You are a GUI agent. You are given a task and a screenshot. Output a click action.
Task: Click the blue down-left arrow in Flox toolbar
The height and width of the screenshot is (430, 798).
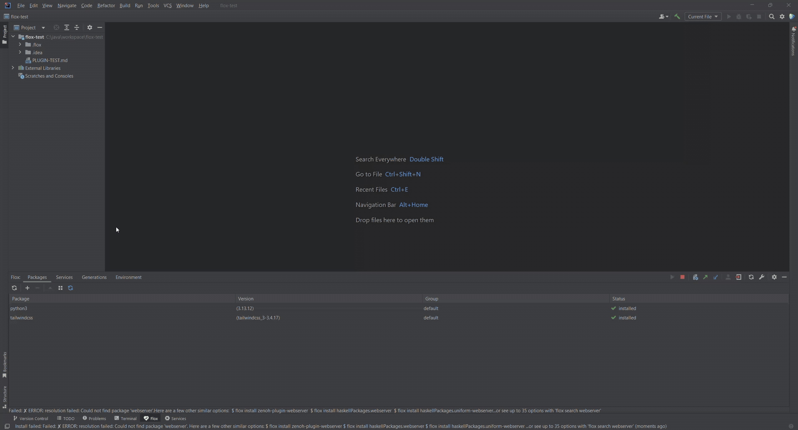715,277
